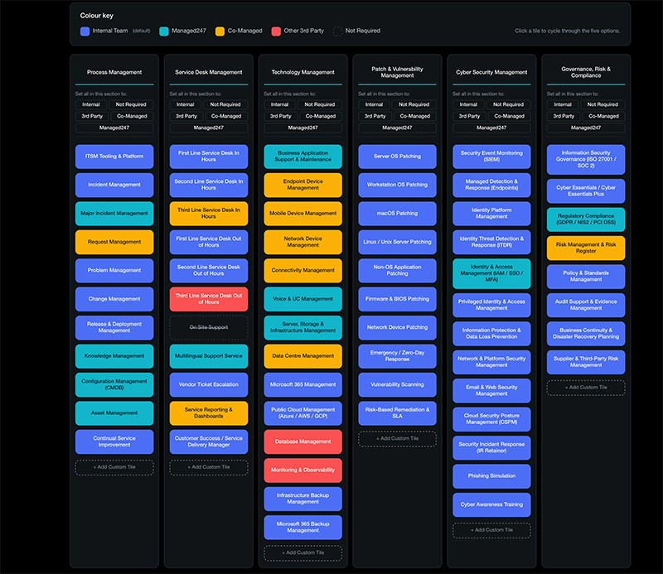The height and width of the screenshot is (574, 663).
Task: Cycle Risk Management & Risk Register tile
Action: coord(586,248)
